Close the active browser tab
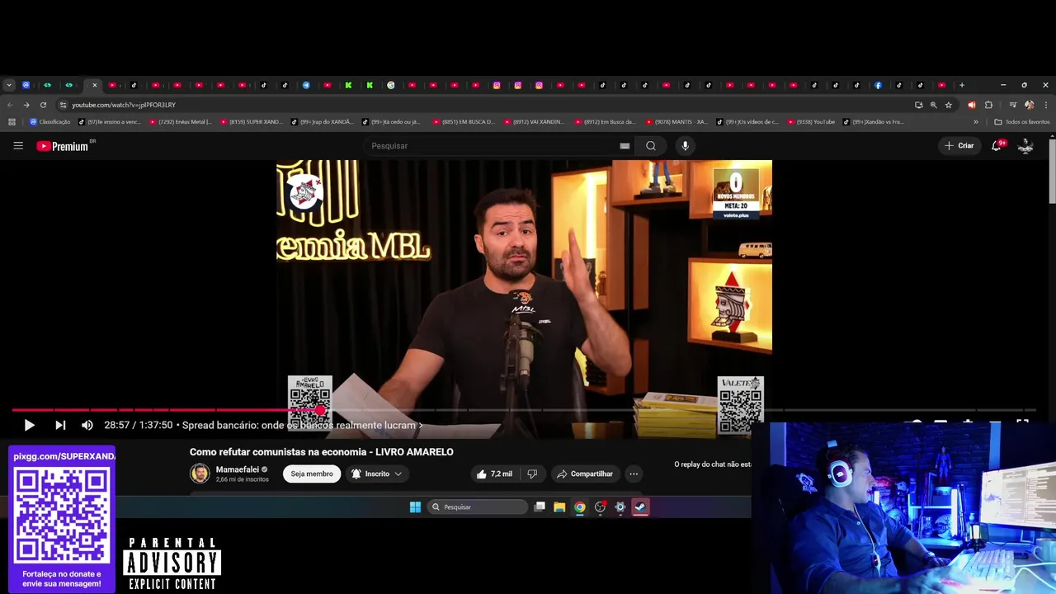The image size is (1056, 594). (95, 85)
